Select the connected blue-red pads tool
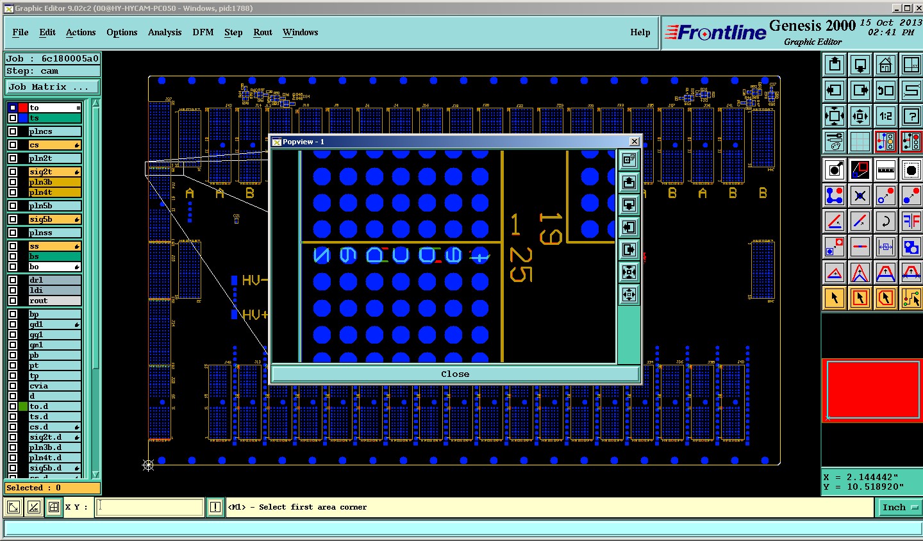923x541 pixels. pos(835,196)
